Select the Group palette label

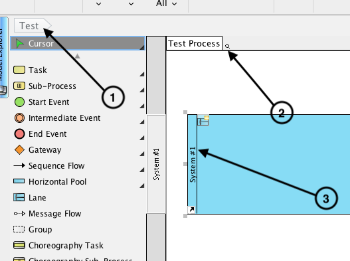point(40,230)
